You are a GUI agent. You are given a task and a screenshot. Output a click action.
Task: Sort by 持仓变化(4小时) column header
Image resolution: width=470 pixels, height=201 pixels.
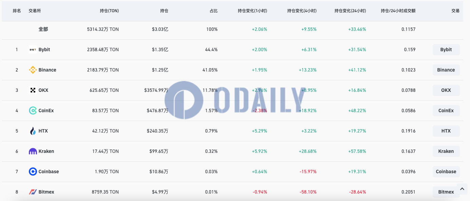(x=302, y=11)
